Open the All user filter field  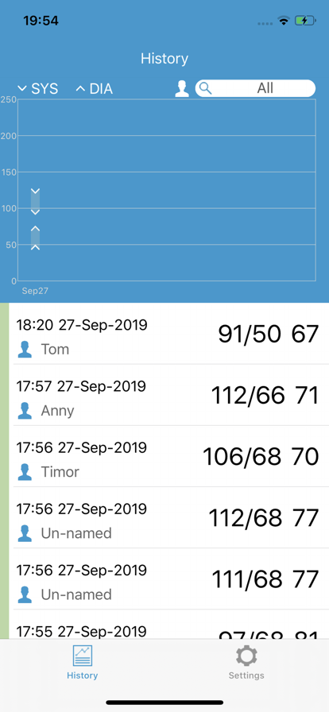(x=255, y=88)
